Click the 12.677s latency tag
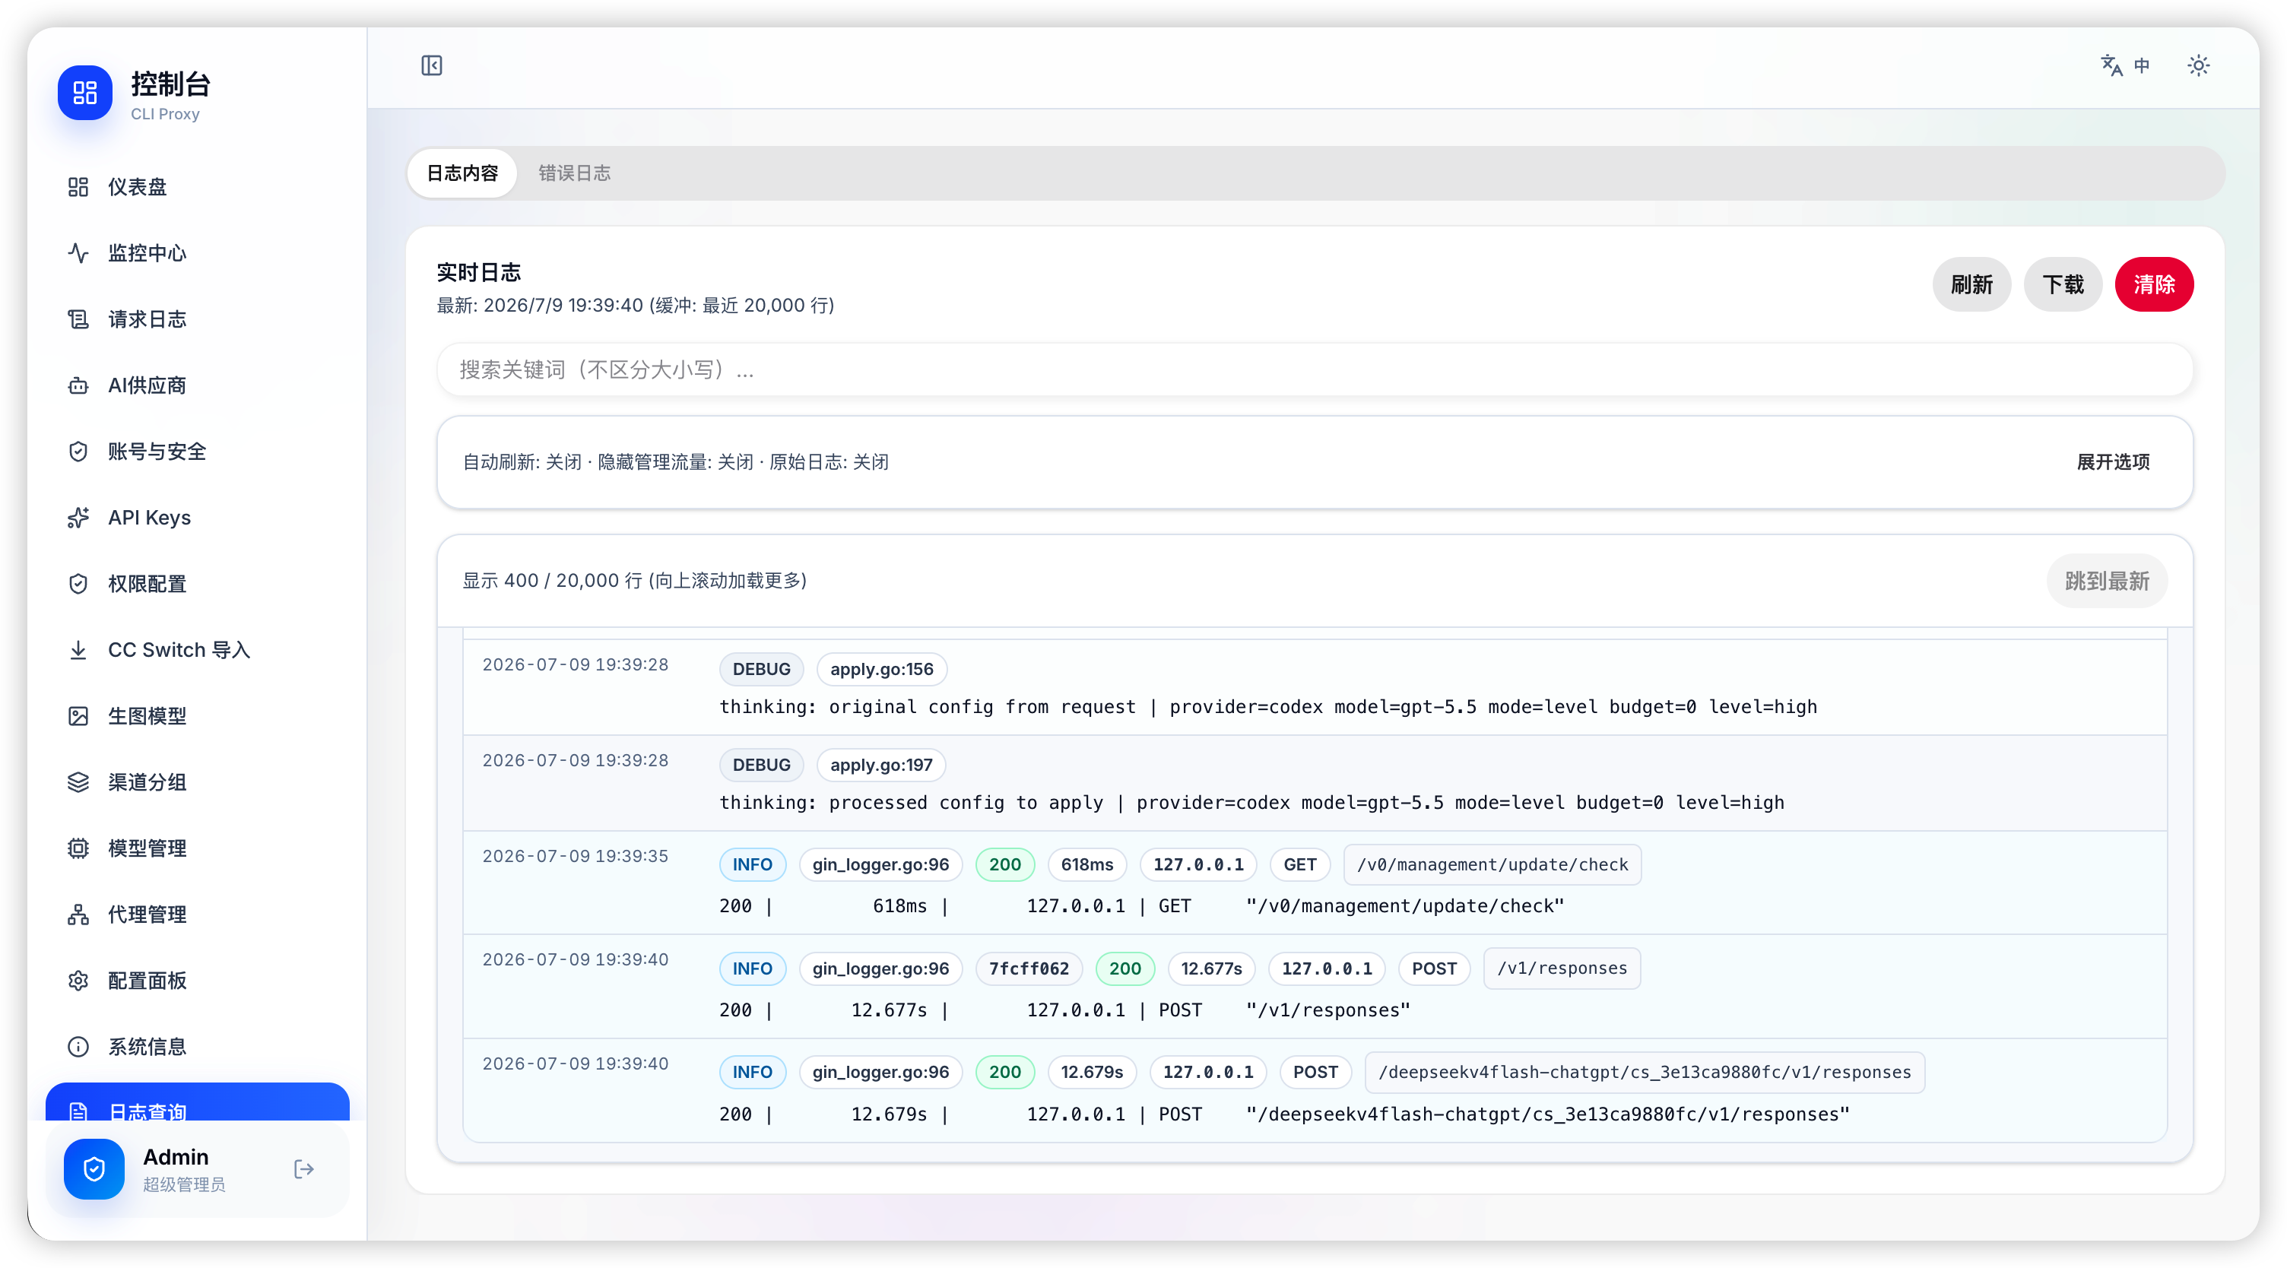The image size is (2287, 1268). (1211, 968)
